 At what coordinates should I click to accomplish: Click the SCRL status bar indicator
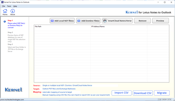169,100
